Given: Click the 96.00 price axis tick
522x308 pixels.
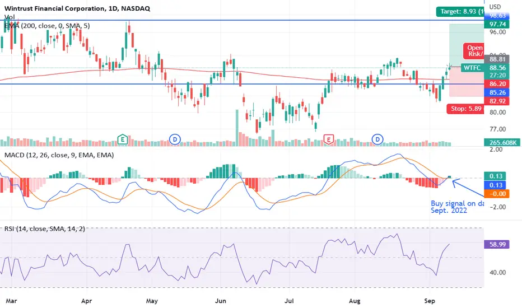Looking at the screenshot, I should [497, 32].
